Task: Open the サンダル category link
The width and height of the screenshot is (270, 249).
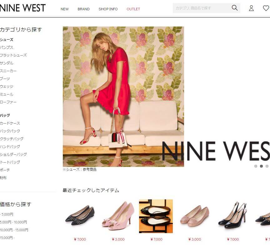Action: coord(7,63)
